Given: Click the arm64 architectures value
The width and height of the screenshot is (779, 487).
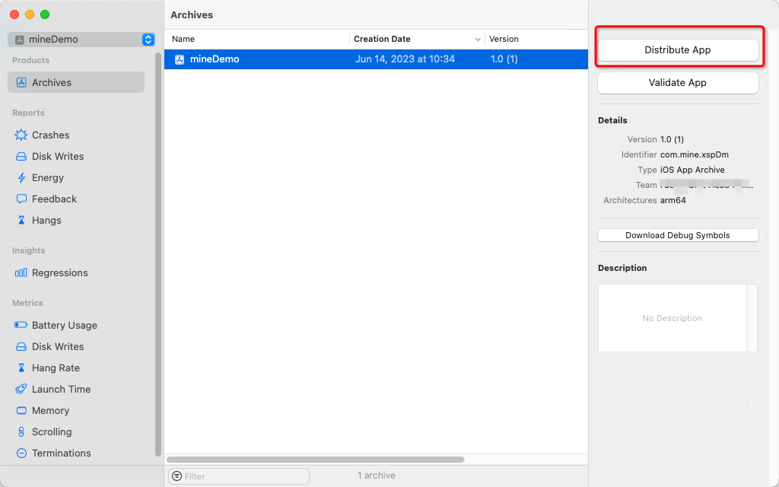Looking at the screenshot, I should pos(672,200).
